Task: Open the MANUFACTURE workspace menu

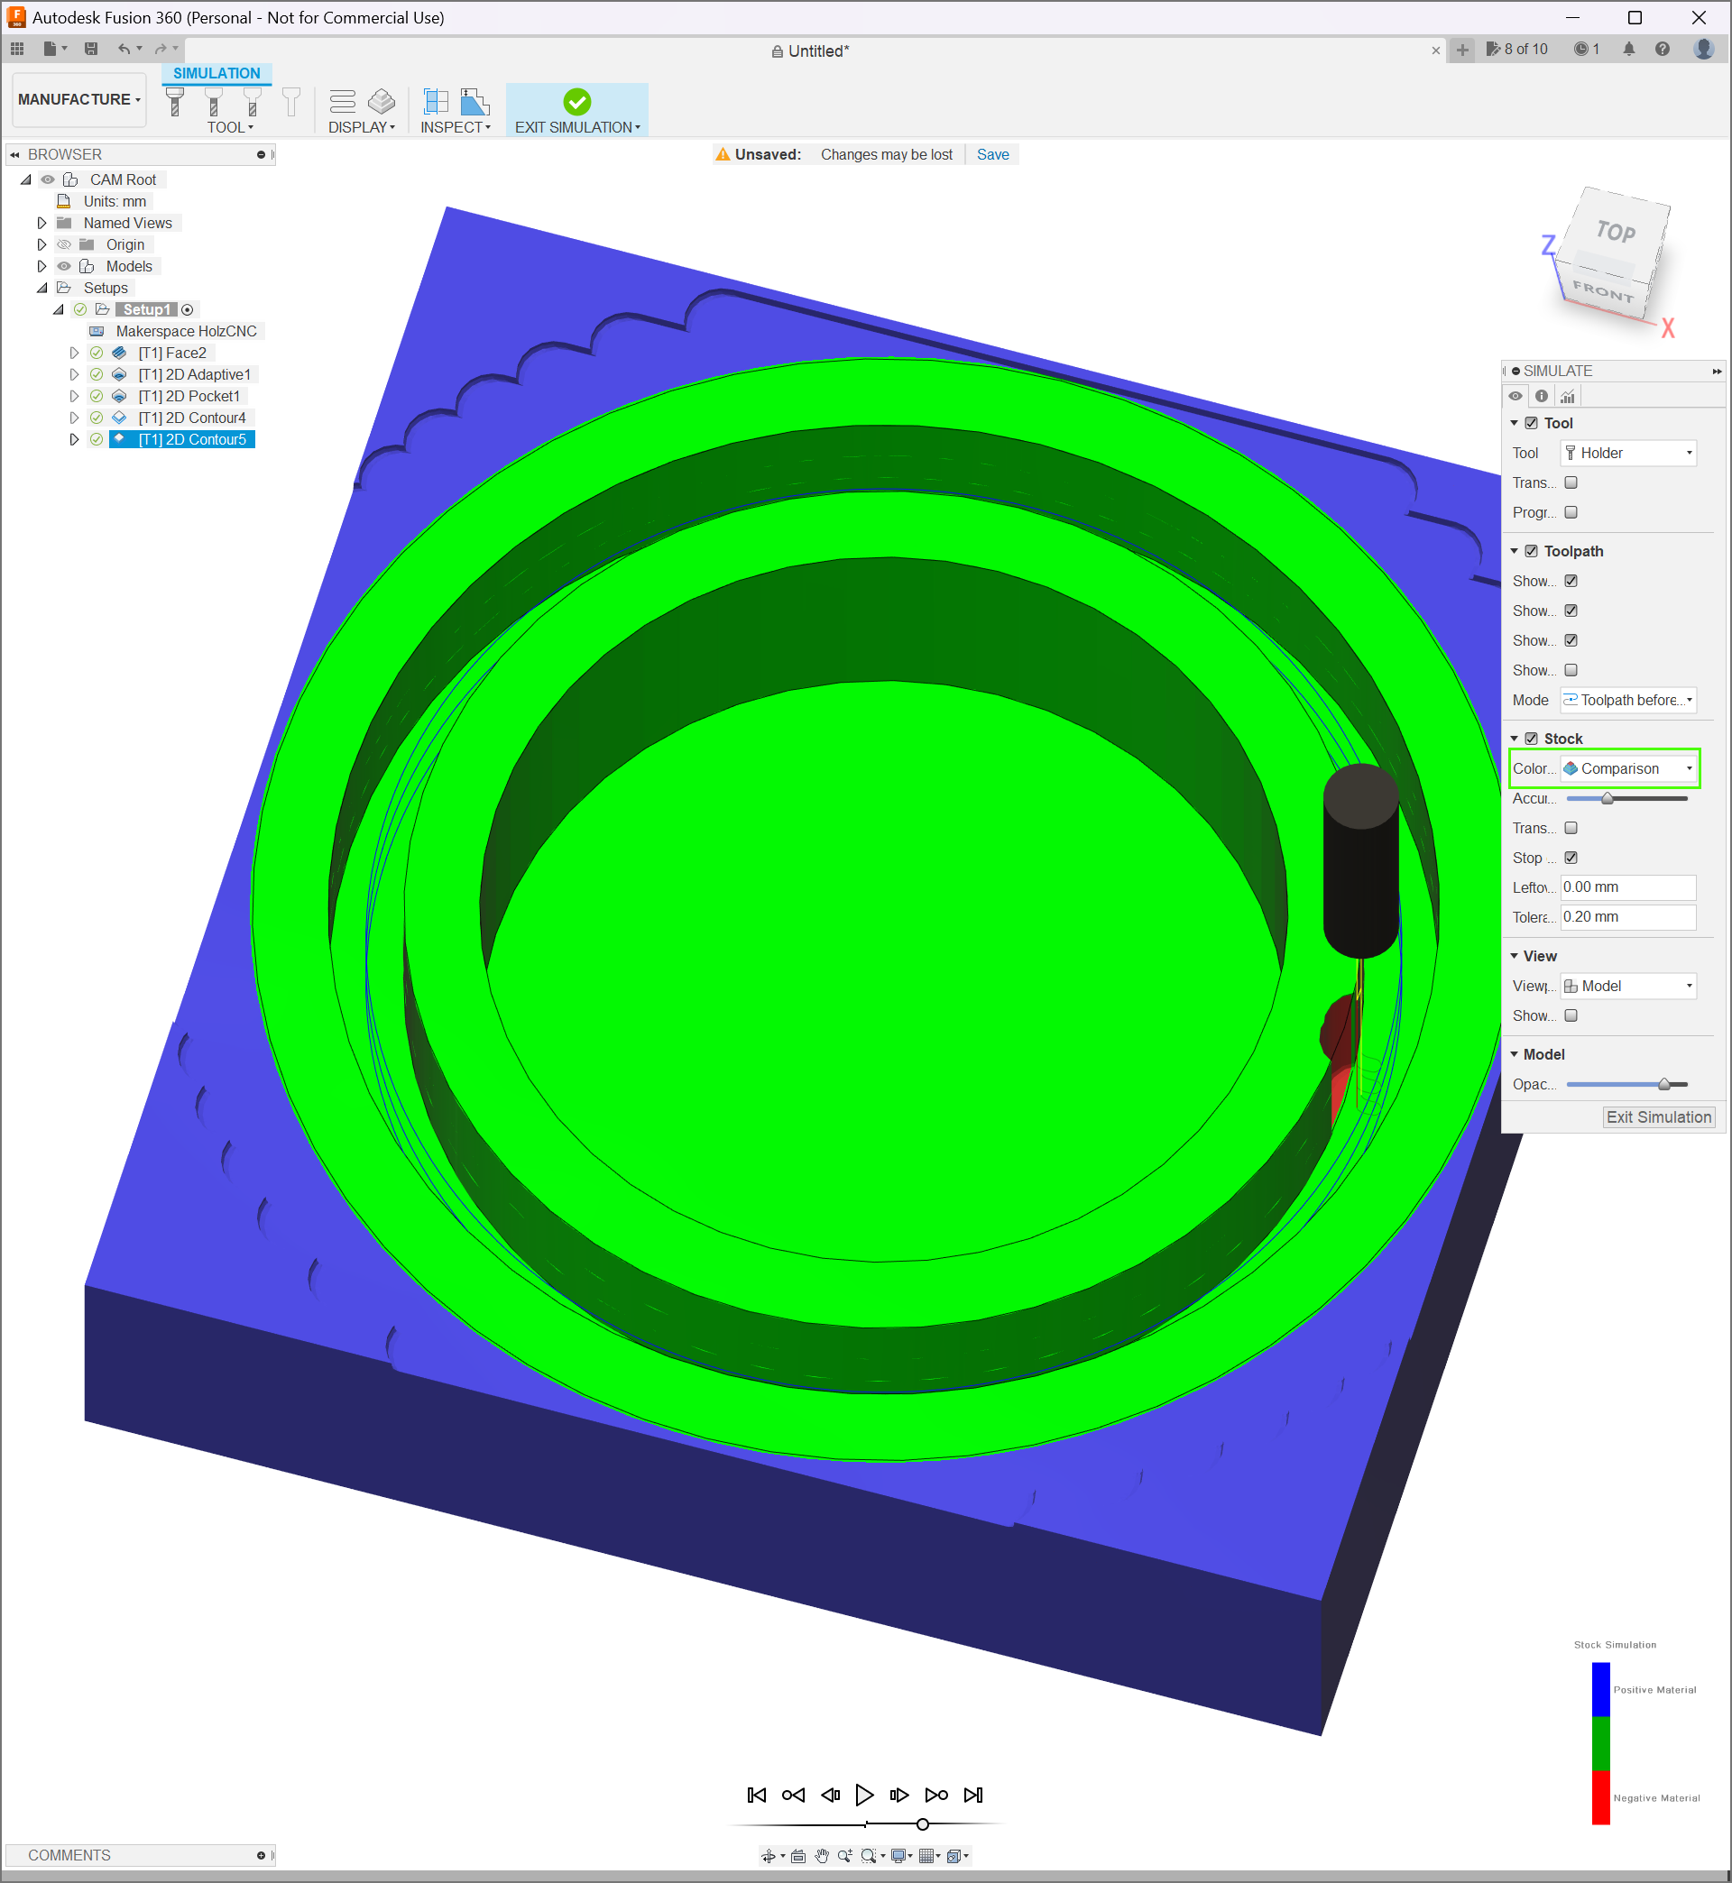Action: pyautogui.click(x=78, y=99)
